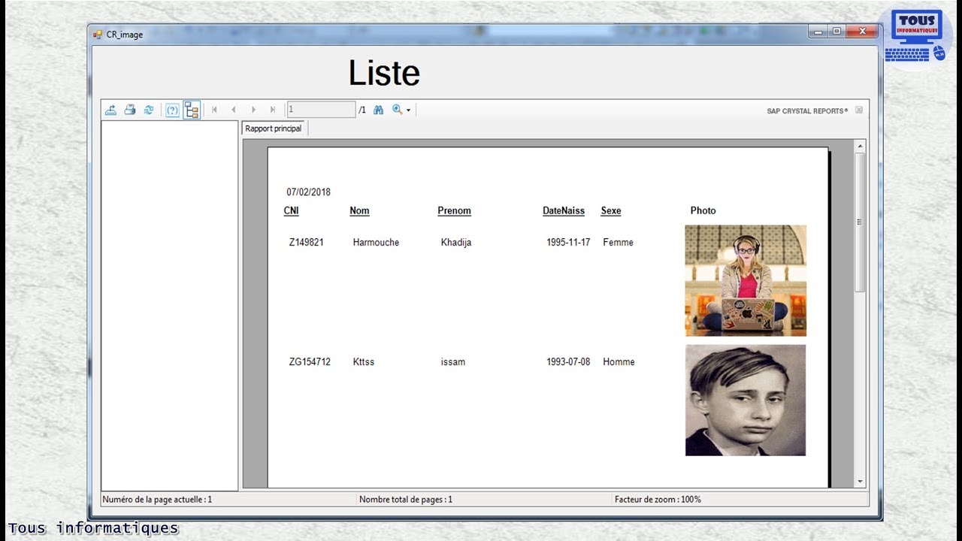The height and width of the screenshot is (541, 962).
Task: Click the report scrollbar up arrow
Action: pyautogui.click(x=861, y=146)
